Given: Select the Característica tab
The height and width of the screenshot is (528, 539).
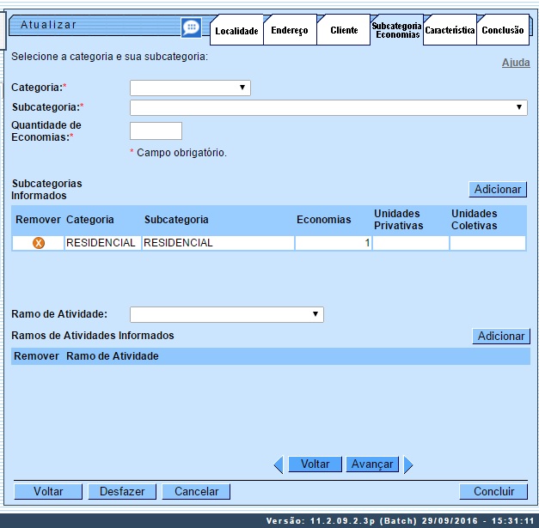Looking at the screenshot, I should pos(450,30).
